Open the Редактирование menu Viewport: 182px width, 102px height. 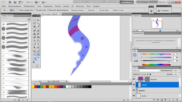(15, 6)
